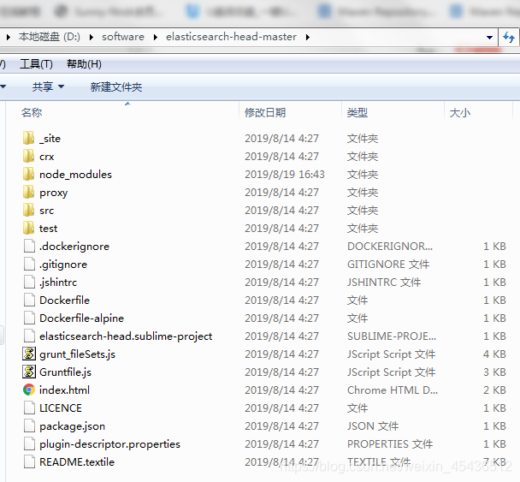Click the package.json file icon
This screenshot has width=520, height=482.
(x=29, y=425)
